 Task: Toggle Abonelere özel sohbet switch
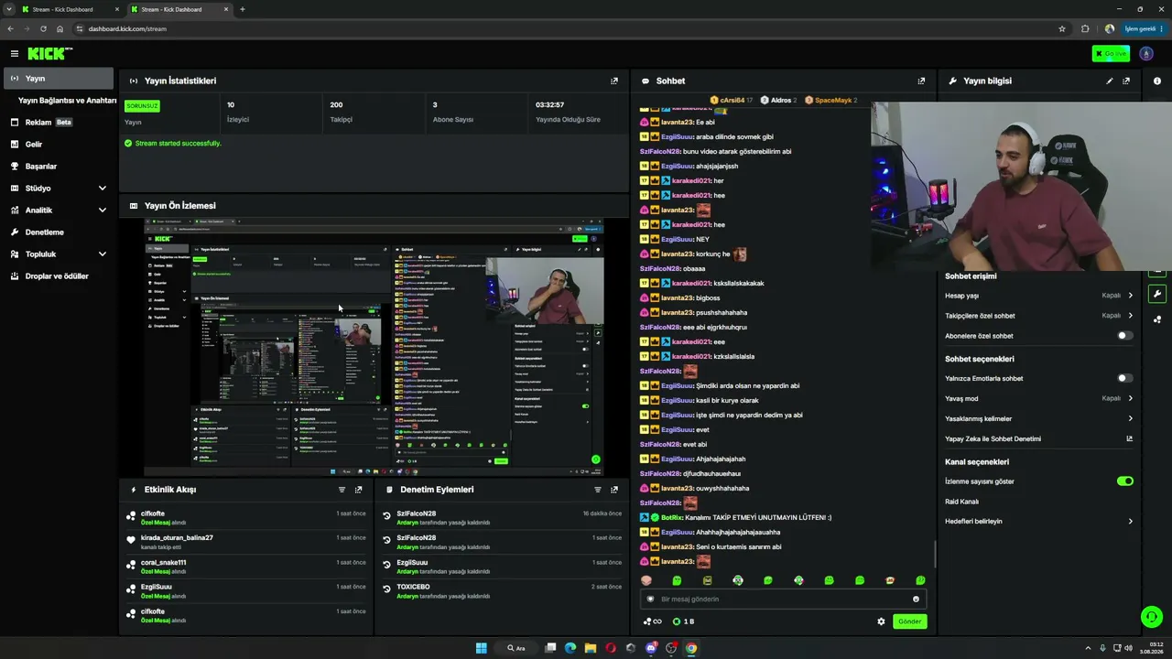1124,336
